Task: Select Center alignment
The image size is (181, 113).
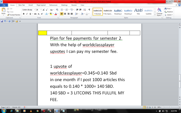Action: click(x=65, y=14)
